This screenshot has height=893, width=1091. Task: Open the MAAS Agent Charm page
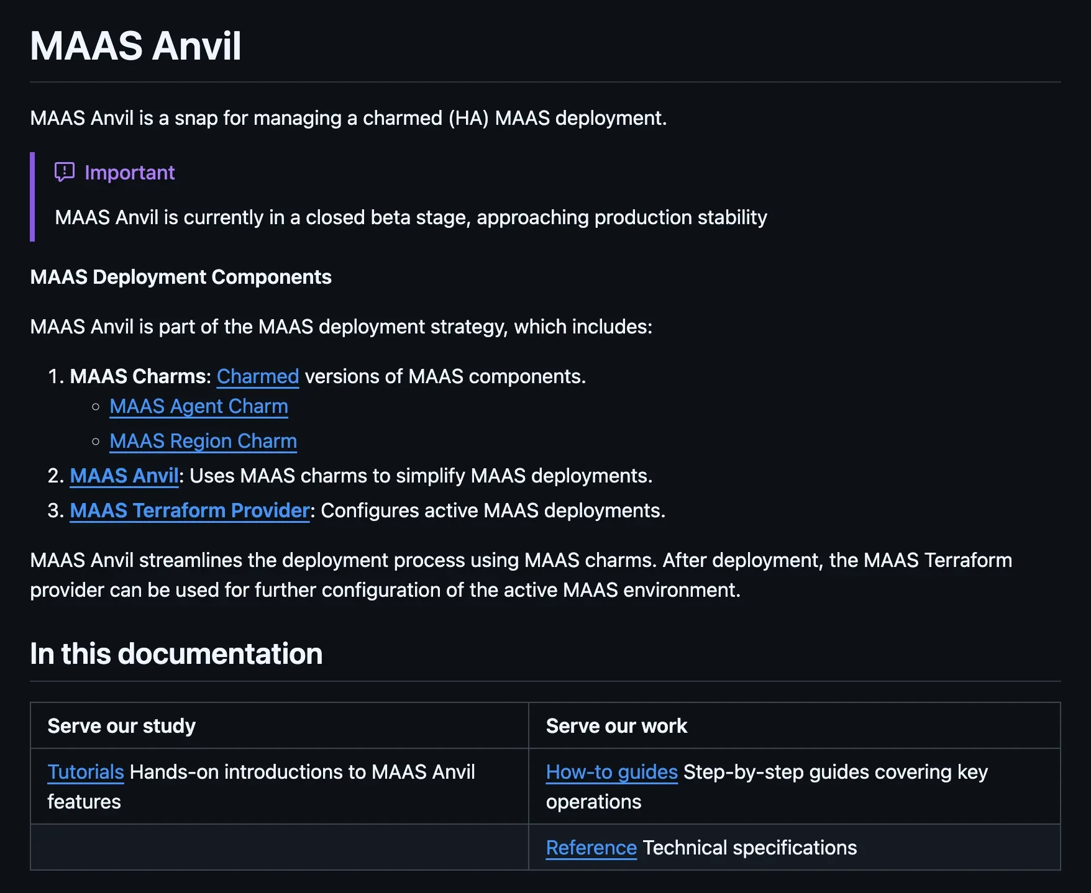[x=198, y=406]
